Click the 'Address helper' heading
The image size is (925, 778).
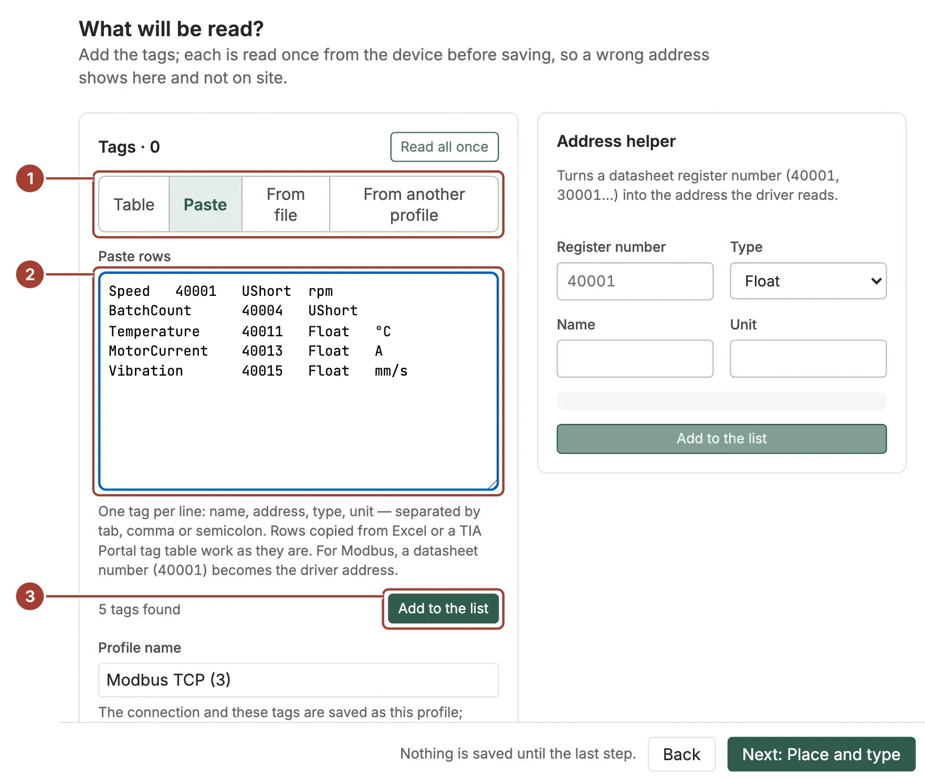pyautogui.click(x=616, y=141)
